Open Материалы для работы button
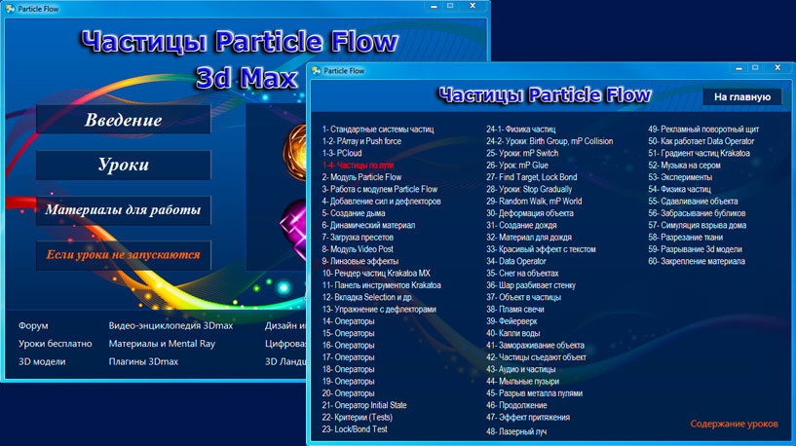This screenshot has height=446, width=796. [124, 210]
